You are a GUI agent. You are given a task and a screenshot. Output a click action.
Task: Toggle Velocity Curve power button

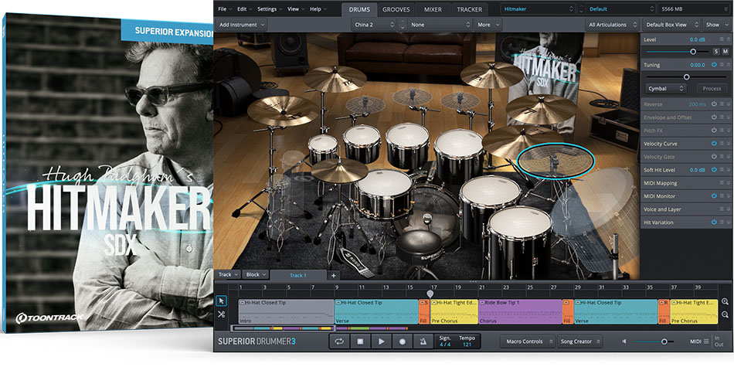point(714,144)
